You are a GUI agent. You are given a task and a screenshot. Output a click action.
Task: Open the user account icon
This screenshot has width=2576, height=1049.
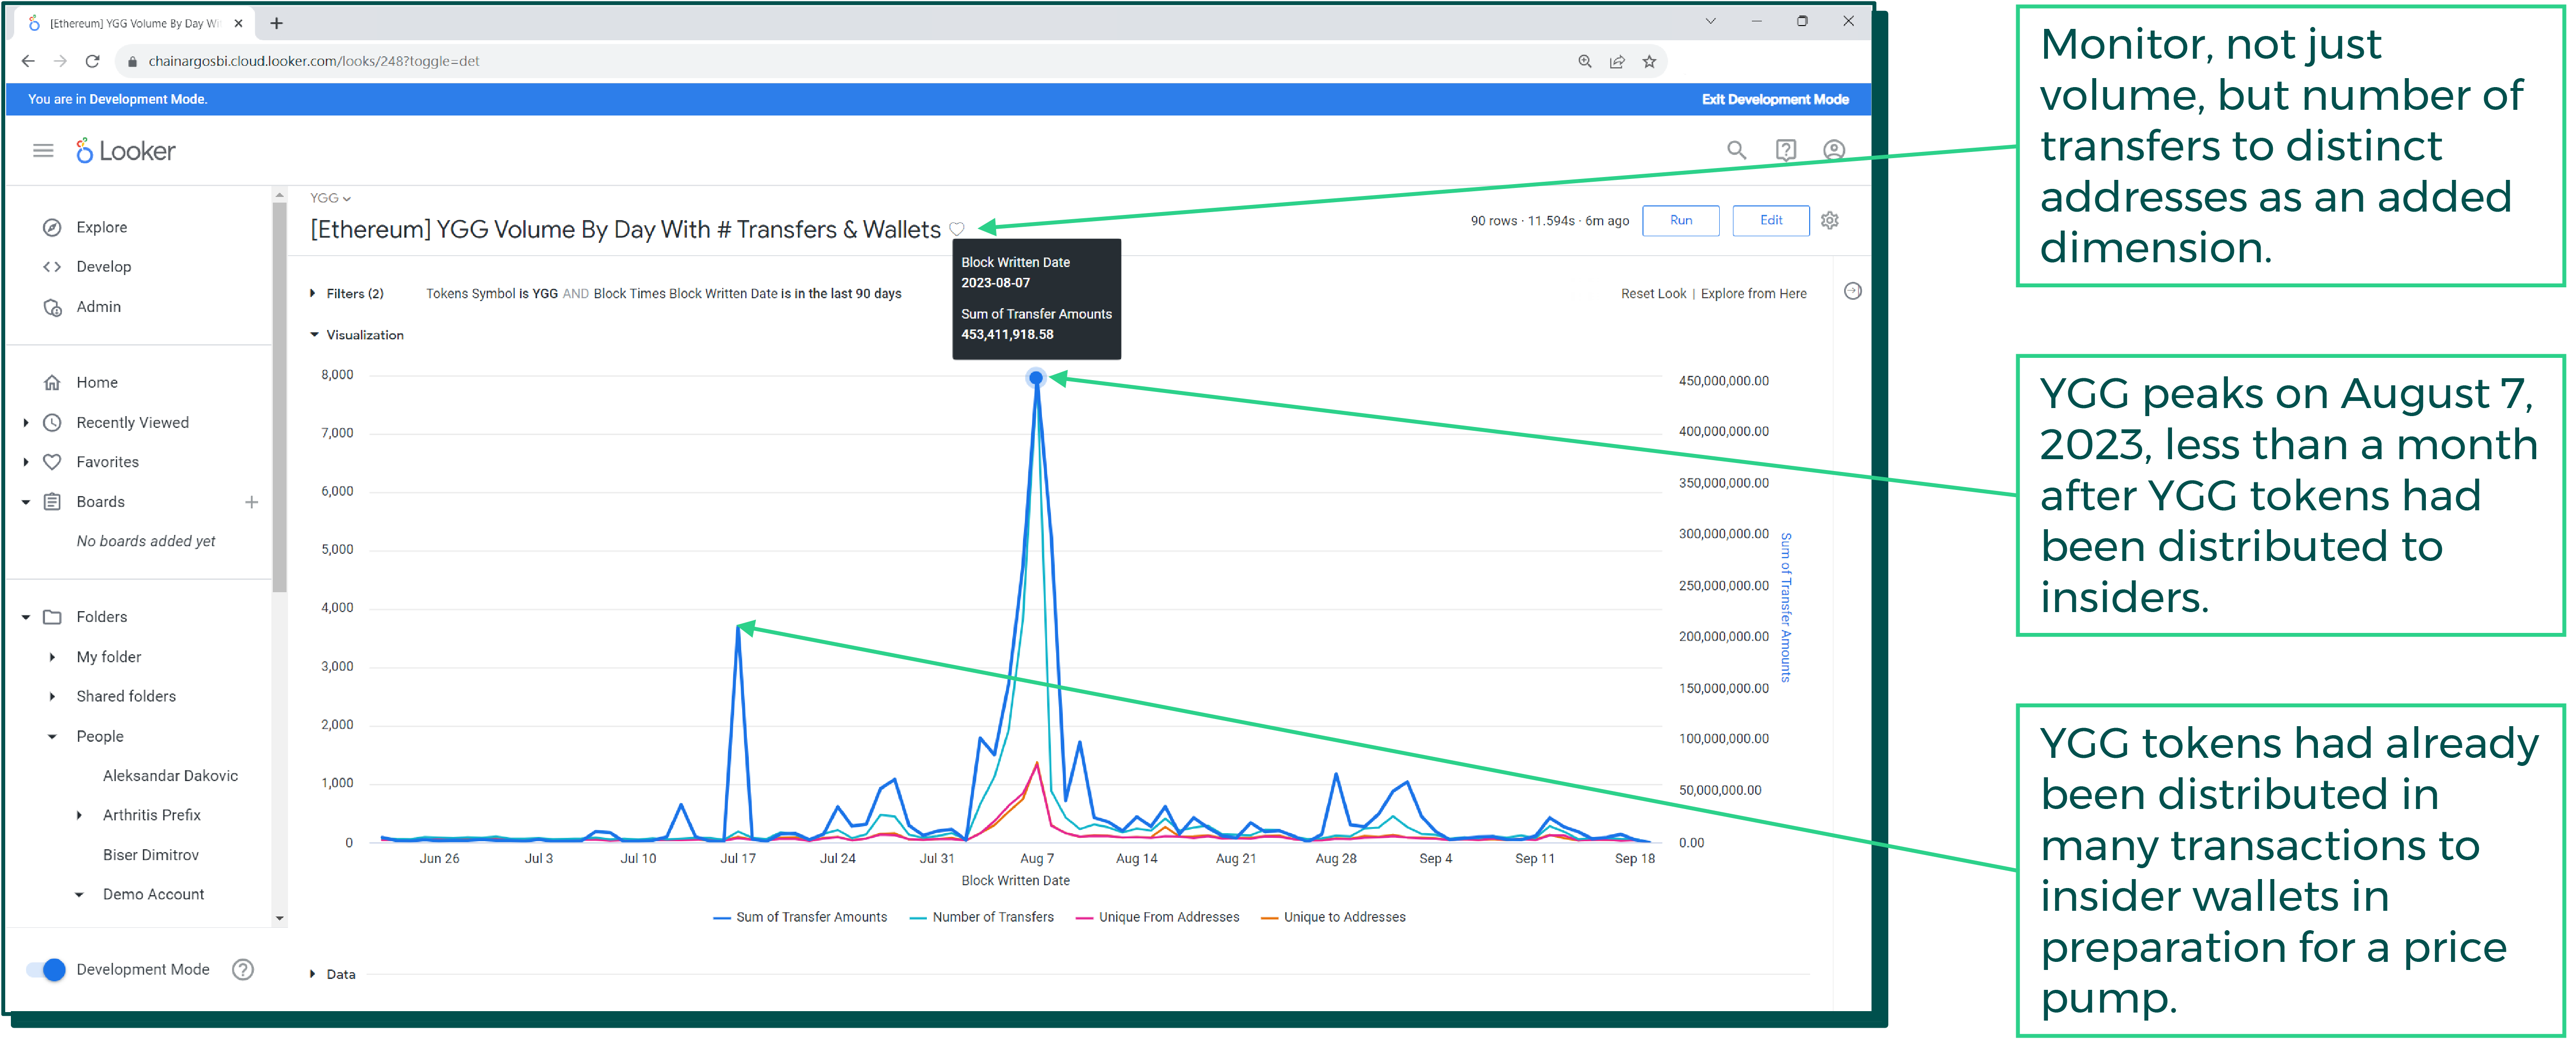1833,150
